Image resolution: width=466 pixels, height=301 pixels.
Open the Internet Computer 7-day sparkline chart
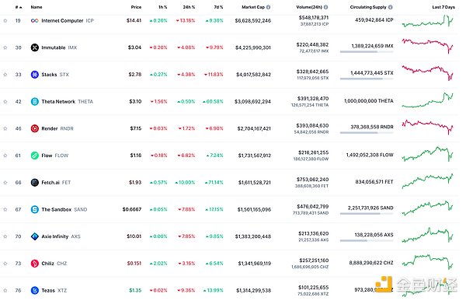(428, 21)
